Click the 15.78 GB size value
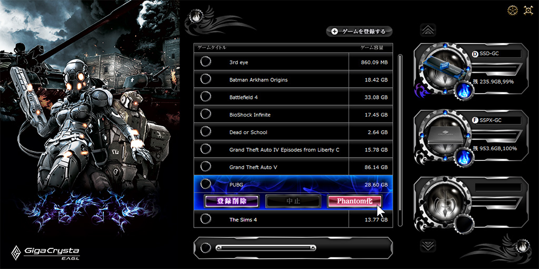This screenshot has height=269, width=539. pos(376,150)
